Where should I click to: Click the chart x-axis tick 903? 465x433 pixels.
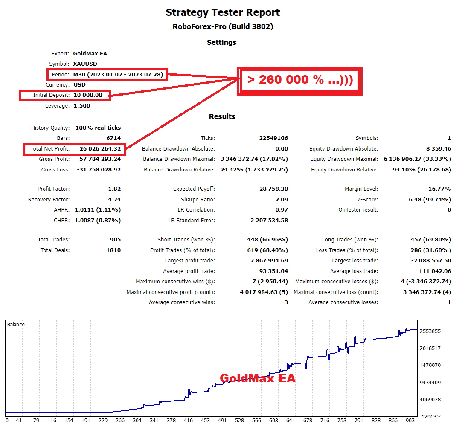(x=410, y=421)
